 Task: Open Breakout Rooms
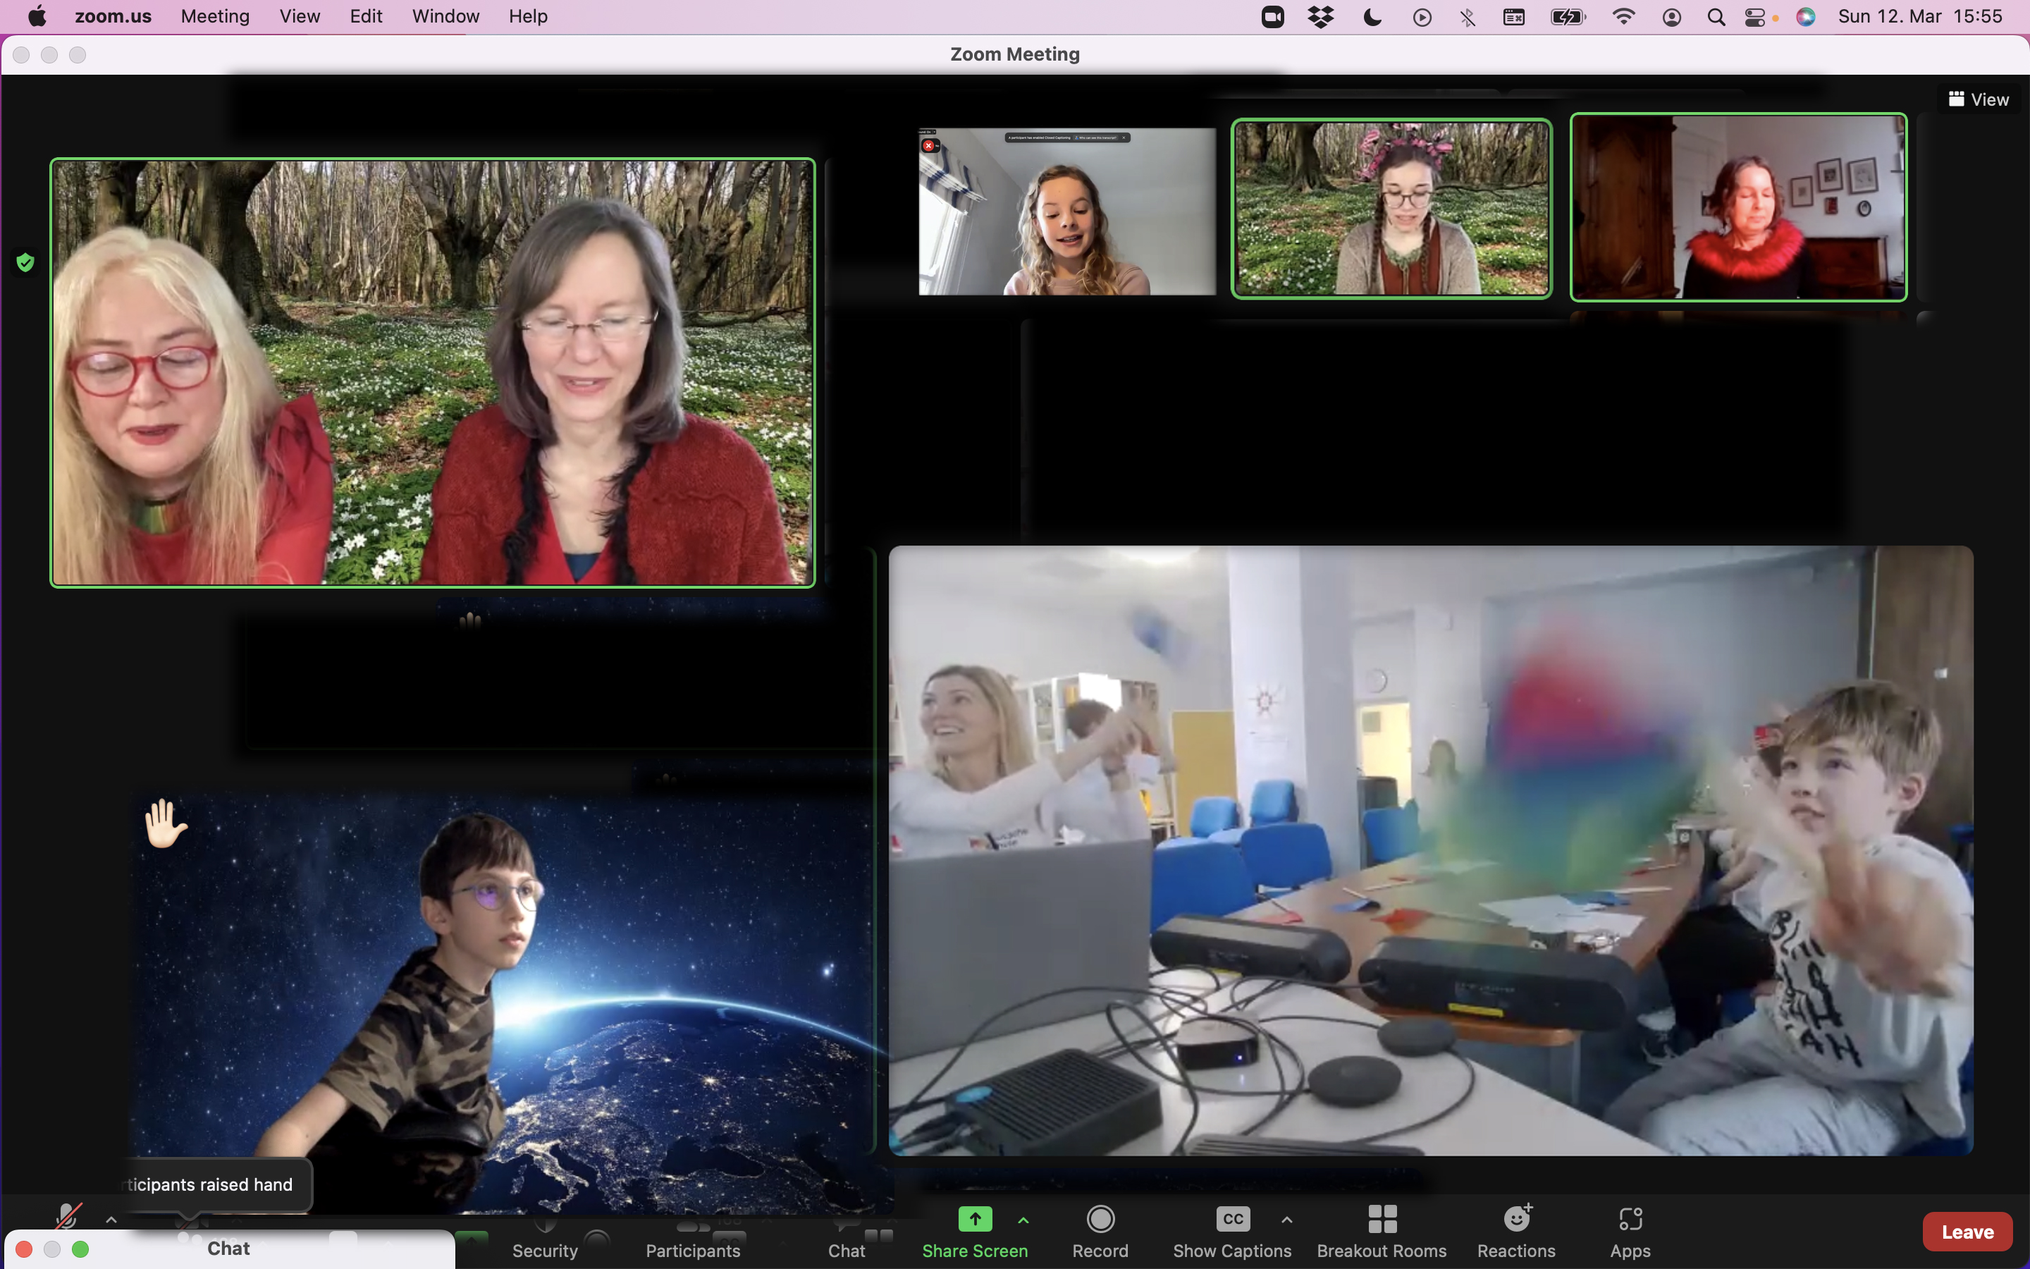[1382, 1232]
